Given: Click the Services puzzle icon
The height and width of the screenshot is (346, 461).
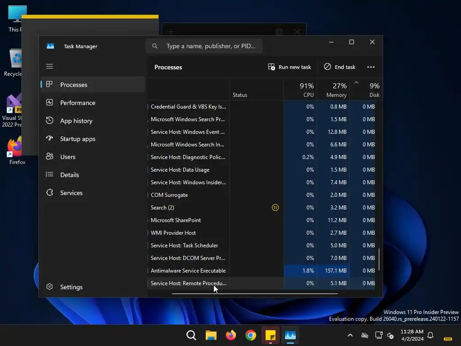Looking at the screenshot, I should pyautogui.click(x=50, y=192).
